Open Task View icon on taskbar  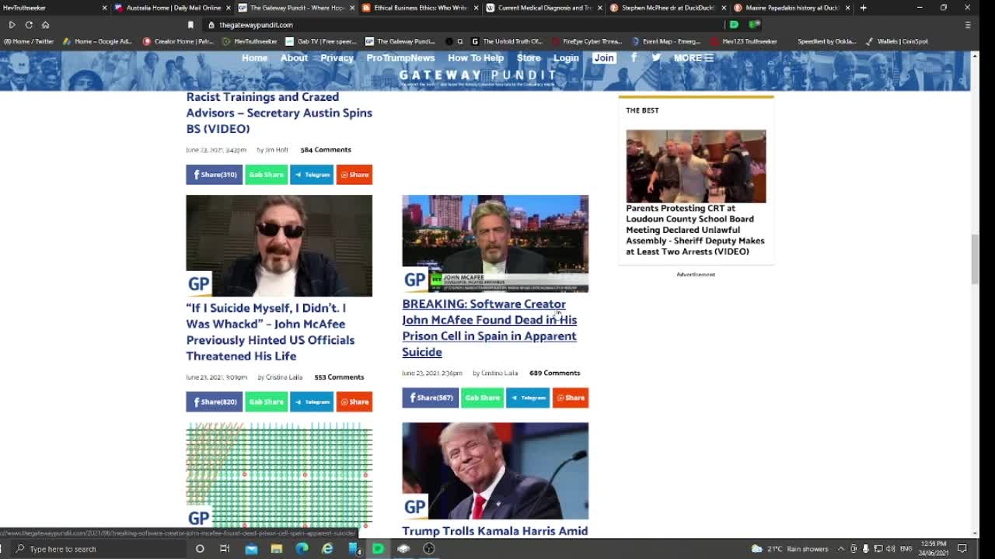coord(225,549)
